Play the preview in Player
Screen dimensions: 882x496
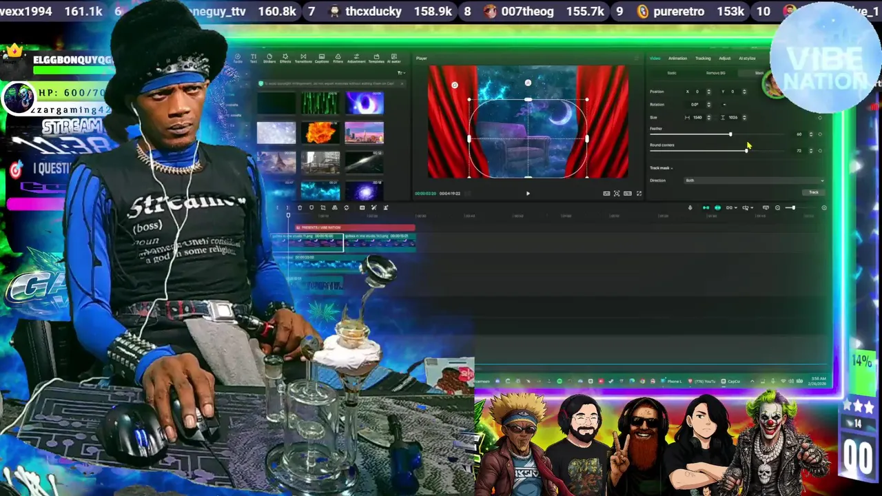[x=528, y=194]
